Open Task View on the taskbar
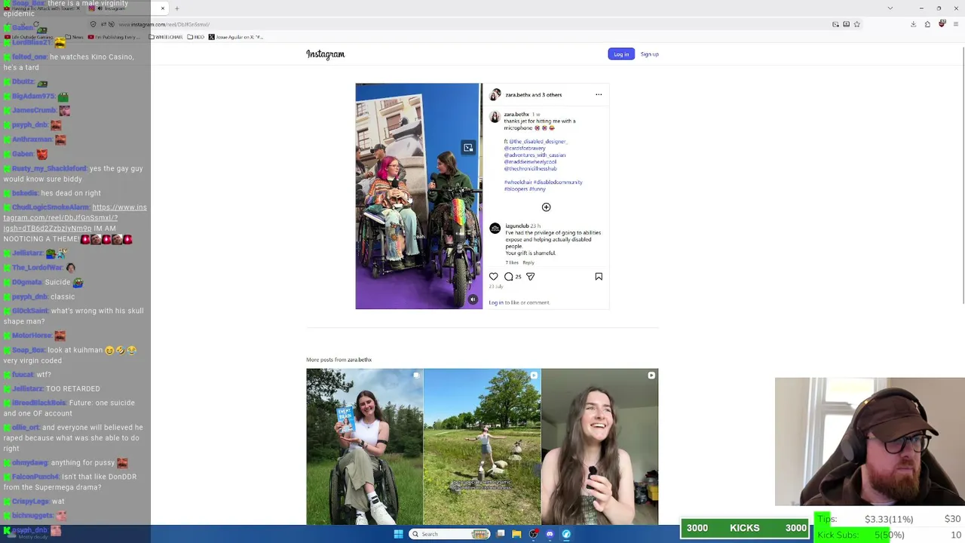Viewport: 965px width, 543px height. (x=501, y=534)
